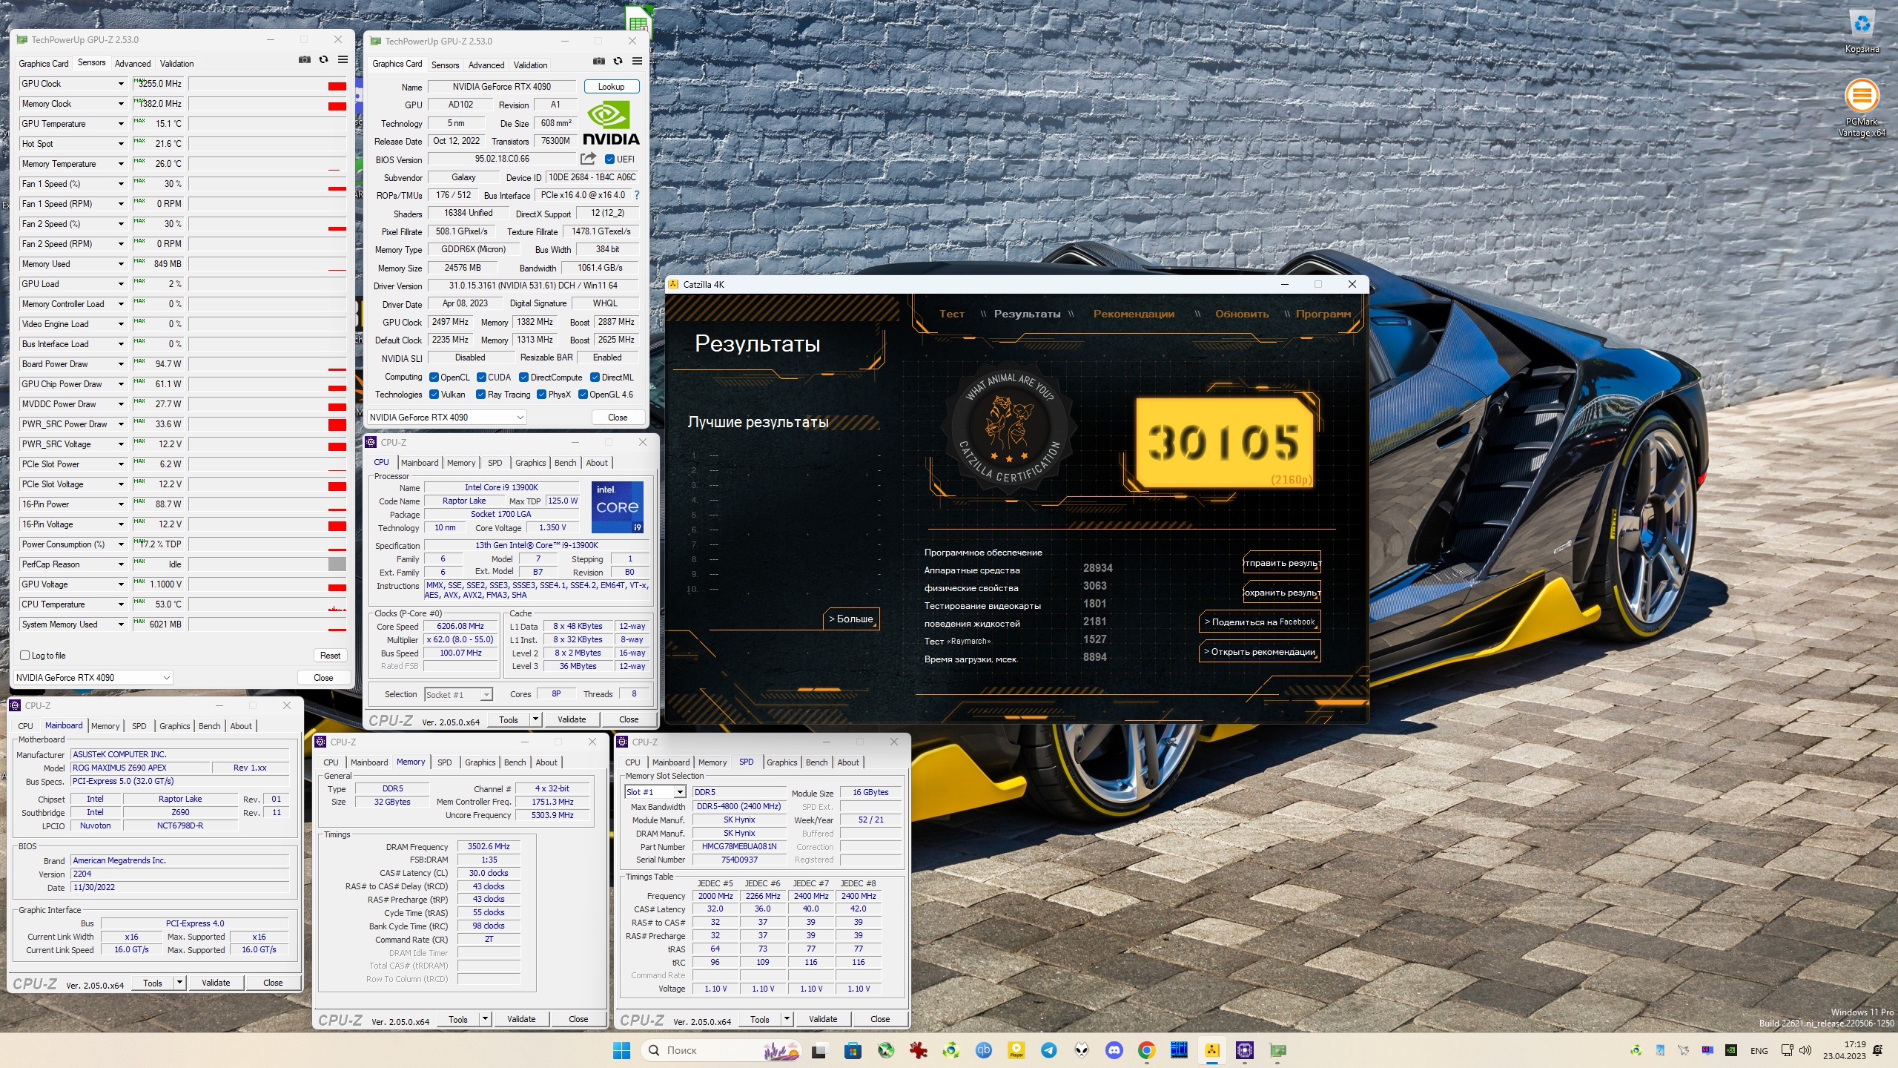The width and height of the screenshot is (1898, 1068).
Task: Click the Catzilla taskbar icon
Action: click(x=1212, y=1050)
